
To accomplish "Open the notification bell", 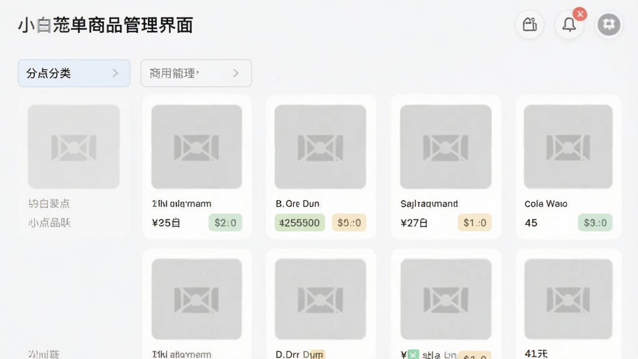I will point(569,25).
